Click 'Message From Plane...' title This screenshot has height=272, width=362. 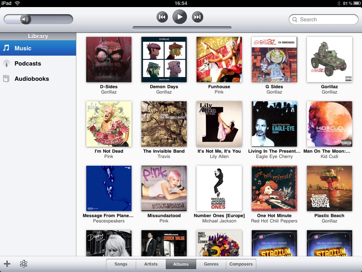[108, 216]
